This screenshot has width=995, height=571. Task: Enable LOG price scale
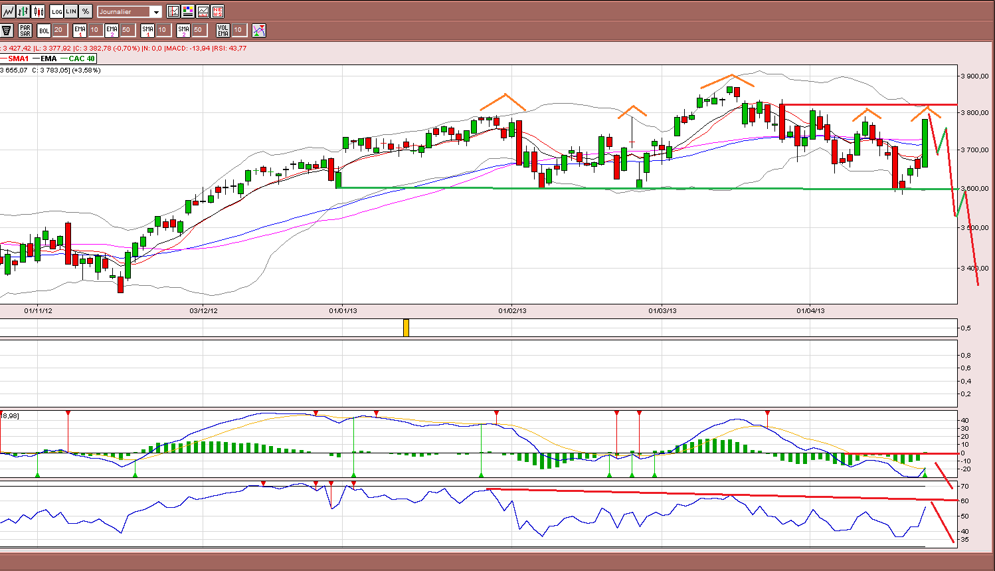56,11
